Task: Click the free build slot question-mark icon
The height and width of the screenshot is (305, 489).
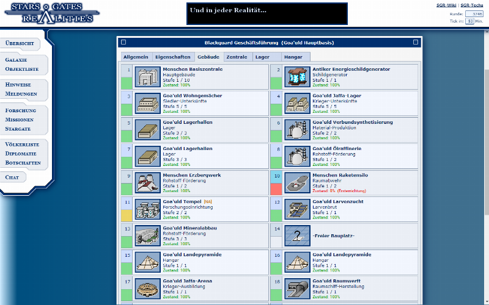Action: [x=296, y=235]
